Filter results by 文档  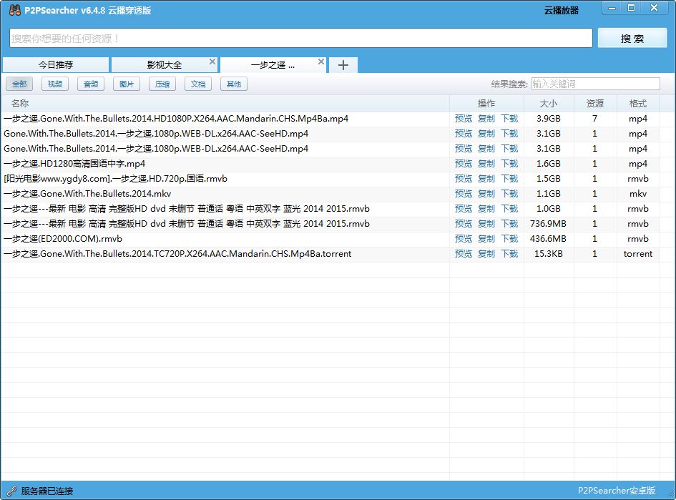198,84
